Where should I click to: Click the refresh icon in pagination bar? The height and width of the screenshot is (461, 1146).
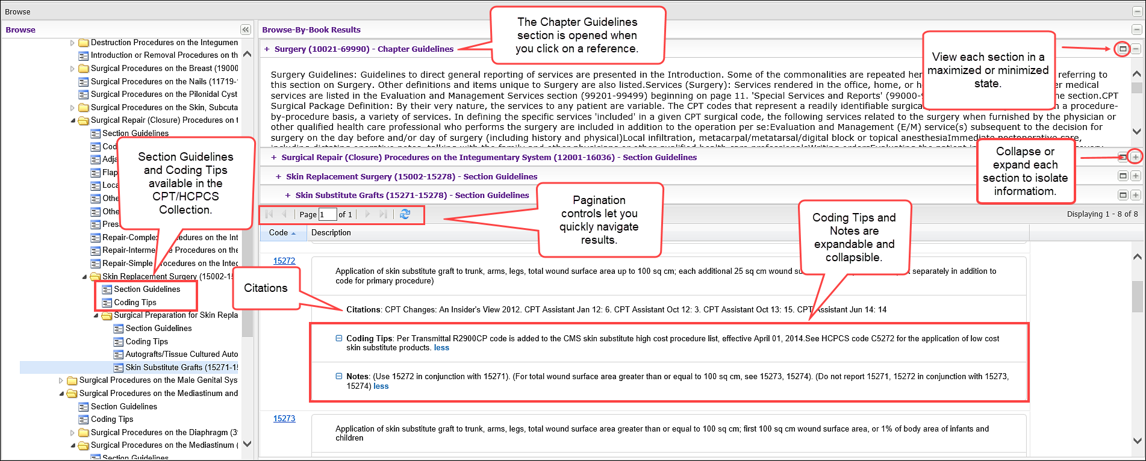pyautogui.click(x=405, y=214)
